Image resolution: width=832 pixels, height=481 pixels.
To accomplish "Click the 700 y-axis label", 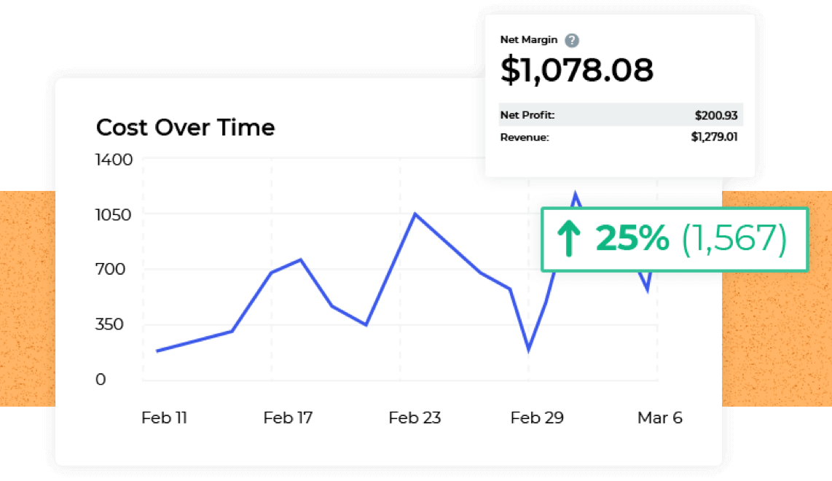I will 110,269.
